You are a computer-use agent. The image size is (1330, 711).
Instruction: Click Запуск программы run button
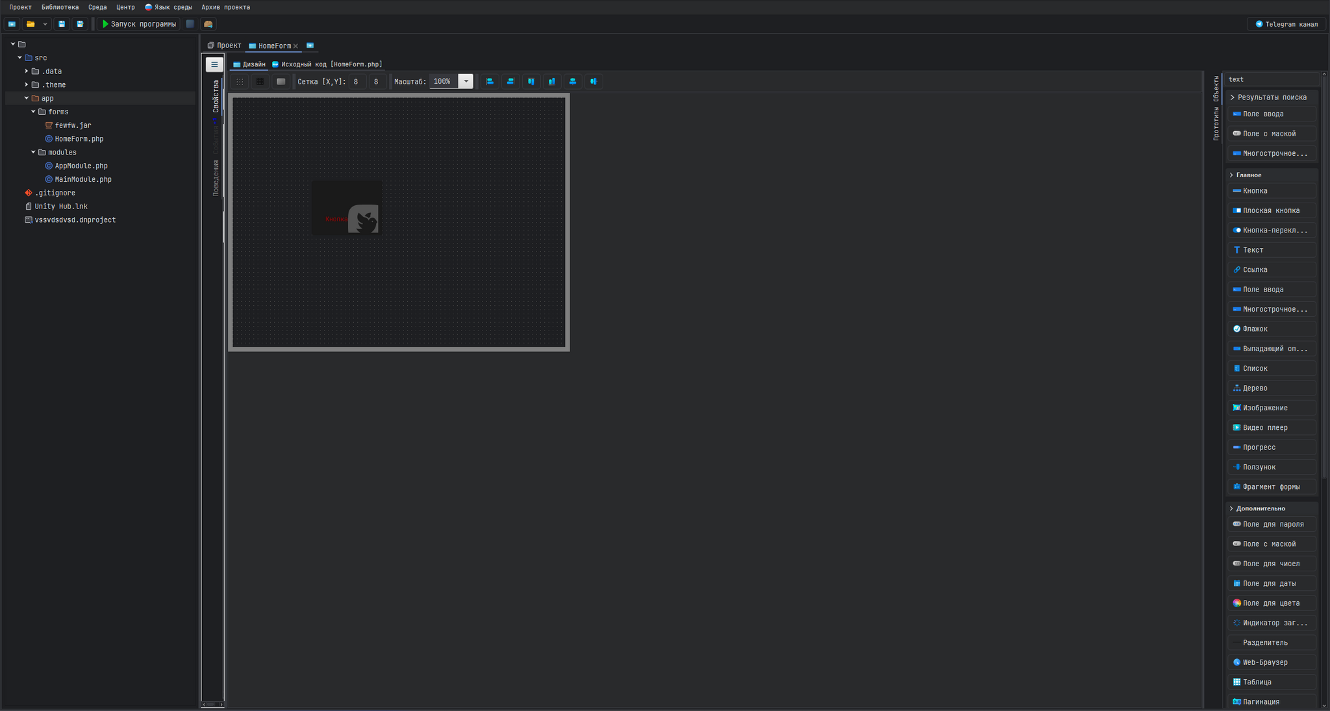click(x=139, y=24)
